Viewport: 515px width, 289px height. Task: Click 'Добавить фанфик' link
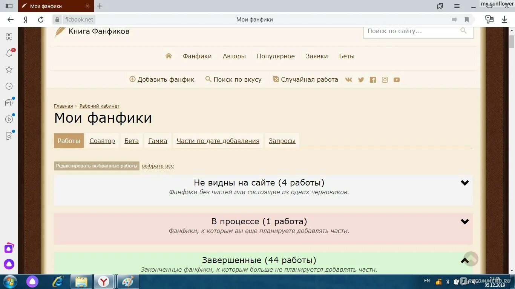(162, 79)
